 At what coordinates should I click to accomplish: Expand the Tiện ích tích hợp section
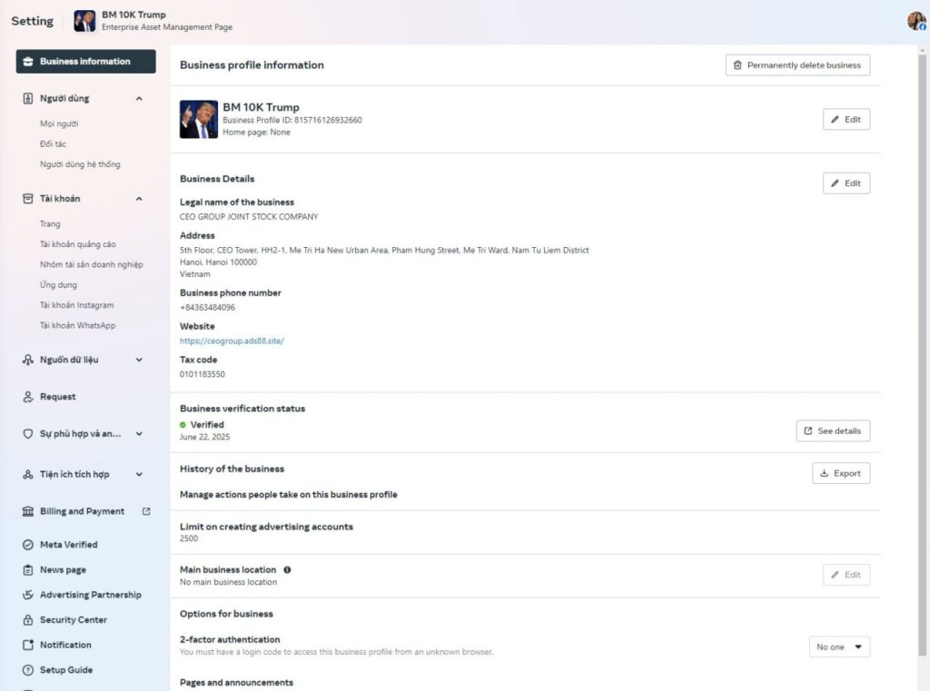pyautogui.click(x=139, y=474)
